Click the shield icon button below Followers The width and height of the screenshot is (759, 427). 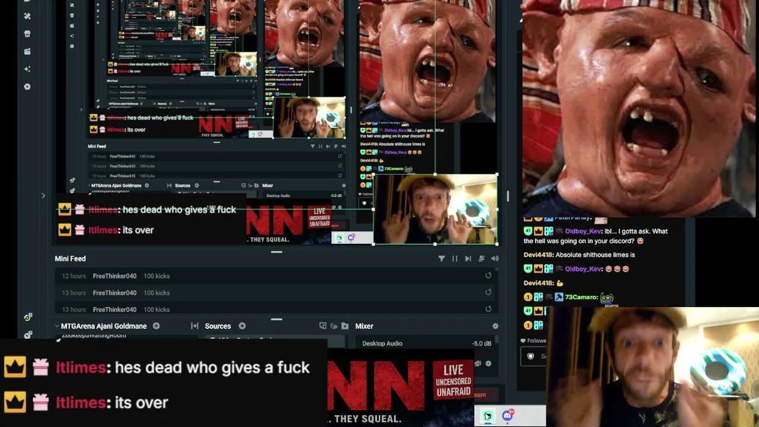click(531, 356)
